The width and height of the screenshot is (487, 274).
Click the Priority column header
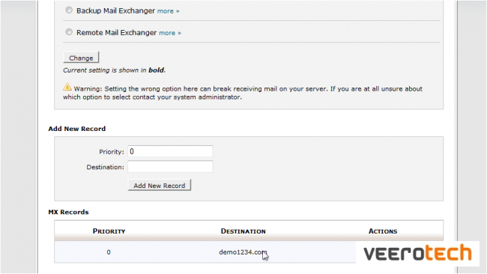coord(109,231)
